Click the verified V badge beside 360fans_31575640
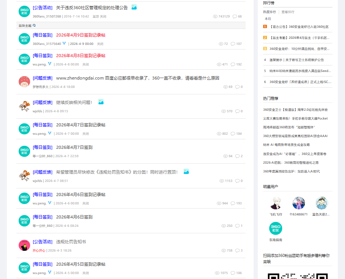 pos(64,43)
